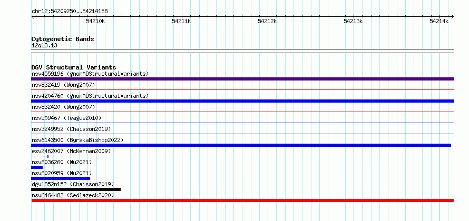The width and height of the screenshot is (469, 221).
Task: Click the nsv509467 (Teague2010) label
Action: click(x=66, y=118)
